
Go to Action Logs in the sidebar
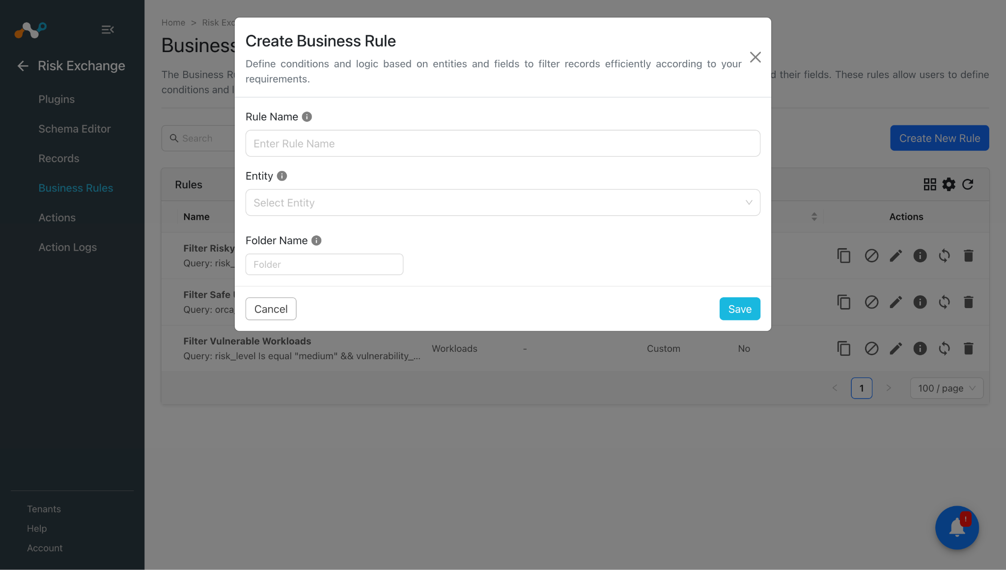click(x=68, y=247)
